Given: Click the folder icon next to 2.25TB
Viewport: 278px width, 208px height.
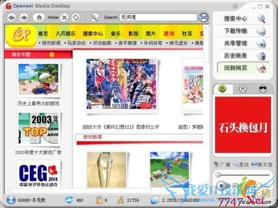Looking at the screenshot, I should (x=154, y=200).
